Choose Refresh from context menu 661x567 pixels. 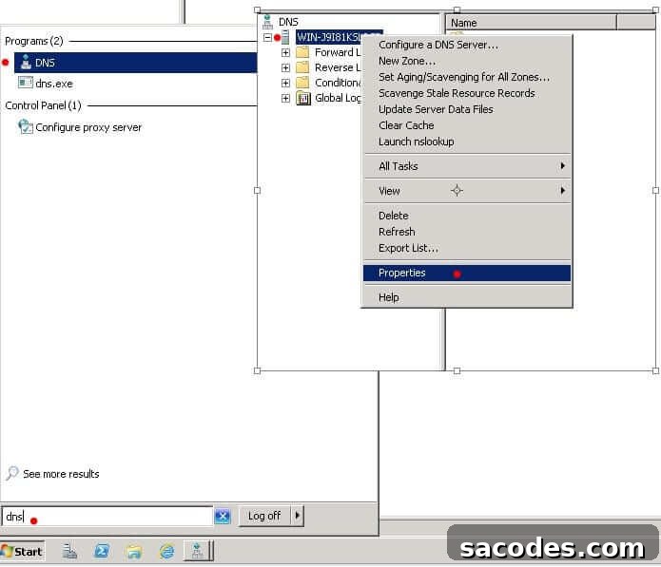(x=467, y=232)
